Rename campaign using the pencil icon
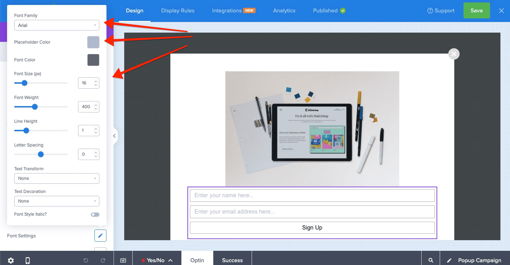Viewport: 510px width, 265px height. click(x=449, y=260)
